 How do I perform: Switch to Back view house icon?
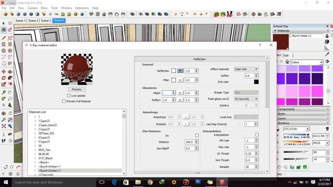pyautogui.click(x=117, y=14)
